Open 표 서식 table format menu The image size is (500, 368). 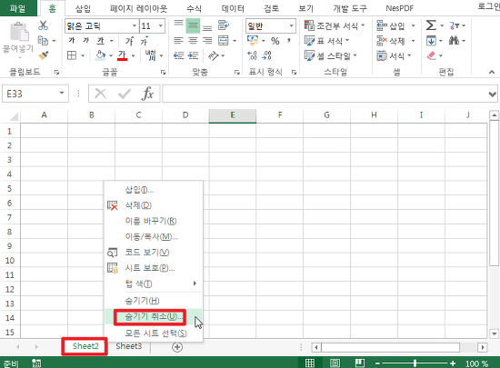326,41
